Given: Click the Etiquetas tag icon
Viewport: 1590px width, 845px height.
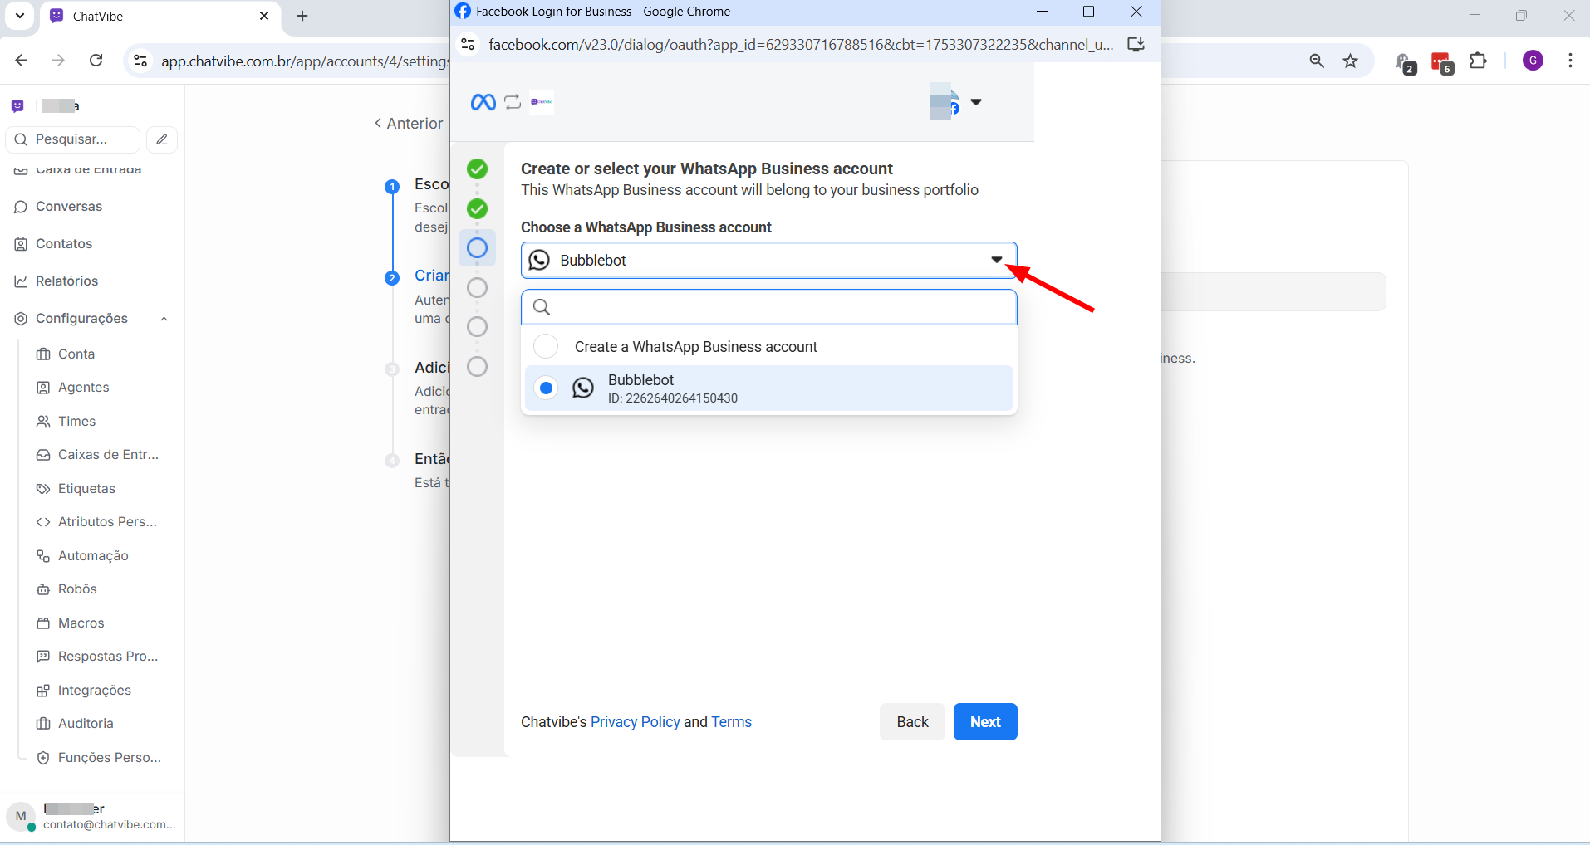Looking at the screenshot, I should click(43, 489).
